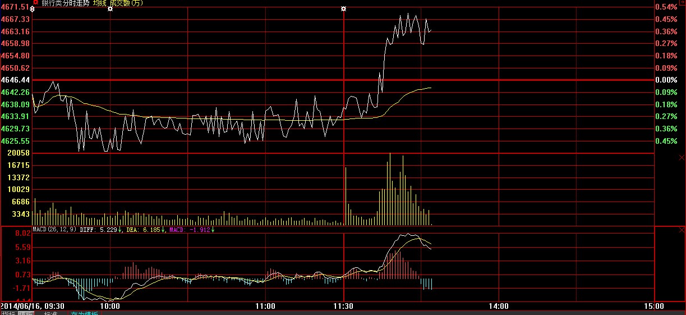This screenshot has width=686, height=315.
Task: Click the red gear icon beside the chart title
Action: click(35, 2)
